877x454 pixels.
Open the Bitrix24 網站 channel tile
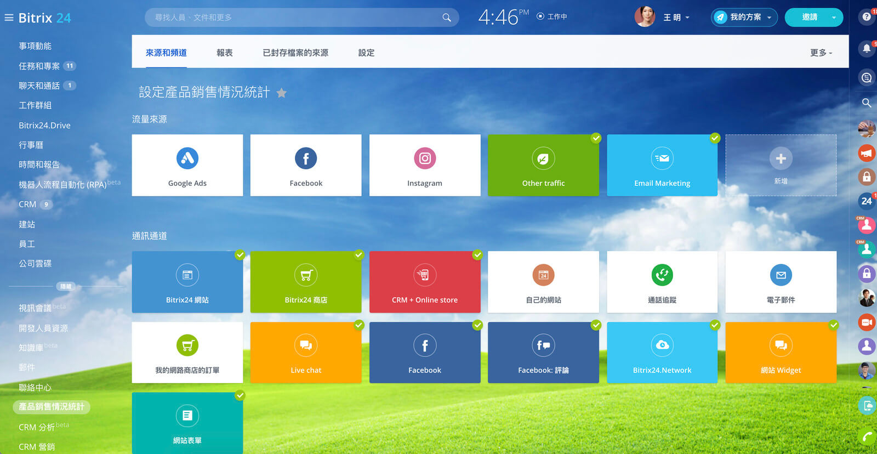(187, 282)
